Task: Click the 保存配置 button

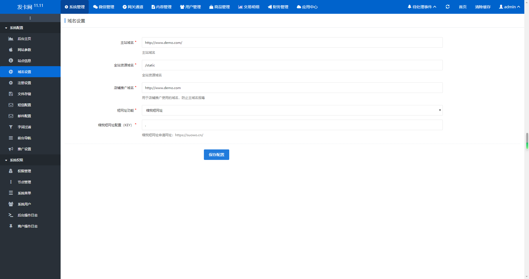Action: (x=216, y=155)
